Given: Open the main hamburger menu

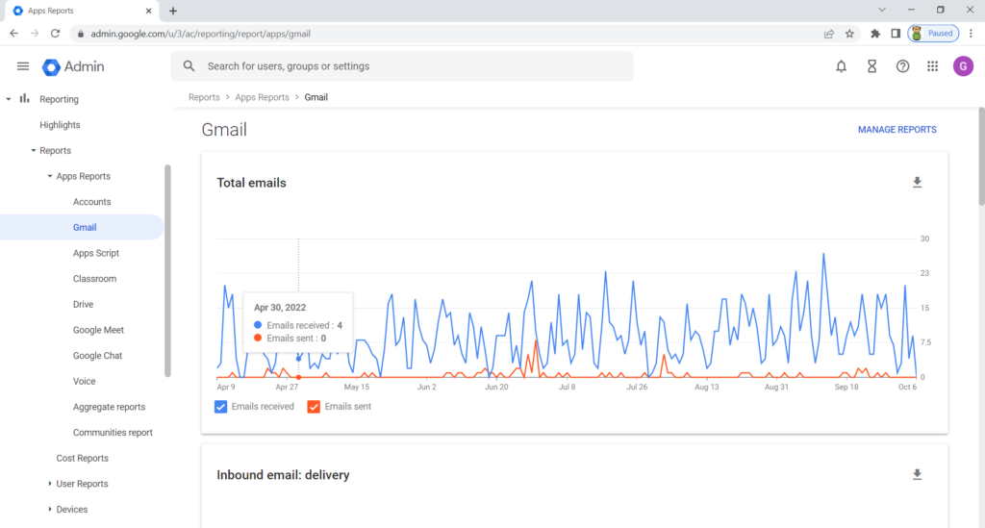Looking at the screenshot, I should click(x=23, y=66).
